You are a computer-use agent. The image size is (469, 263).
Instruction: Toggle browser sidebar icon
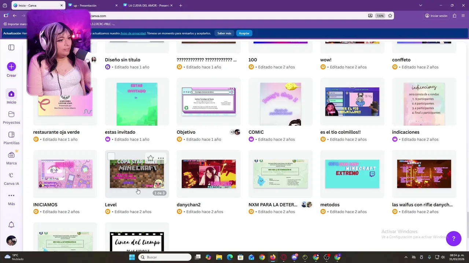(6, 16)
